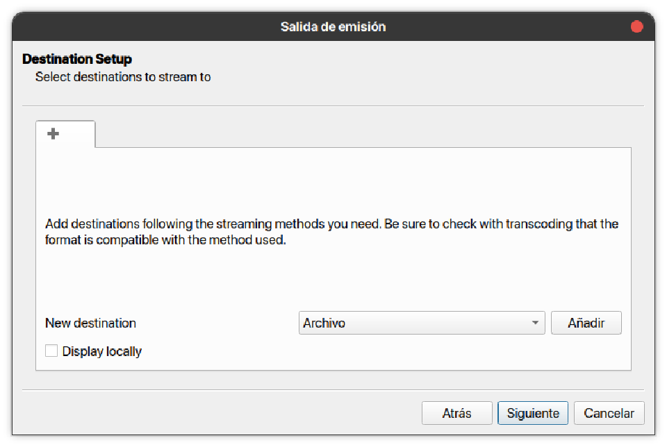This screenshot has width=667, height=447.
Task: Click the separator line under the subtitle
Action: 333,106
